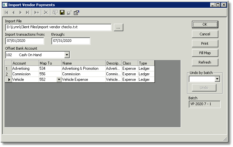Image resolution: width=233 pixels, height=147 pixels.
Task: Click the Fill Map button
Action: (x=205, y=53)
